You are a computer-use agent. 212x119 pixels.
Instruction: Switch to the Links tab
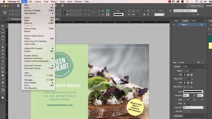tap(193, 20)
